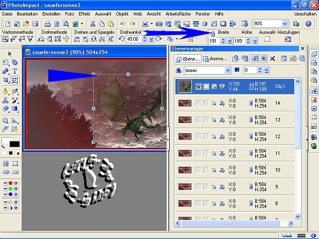Select the Zoom magnifier tool

6,121
